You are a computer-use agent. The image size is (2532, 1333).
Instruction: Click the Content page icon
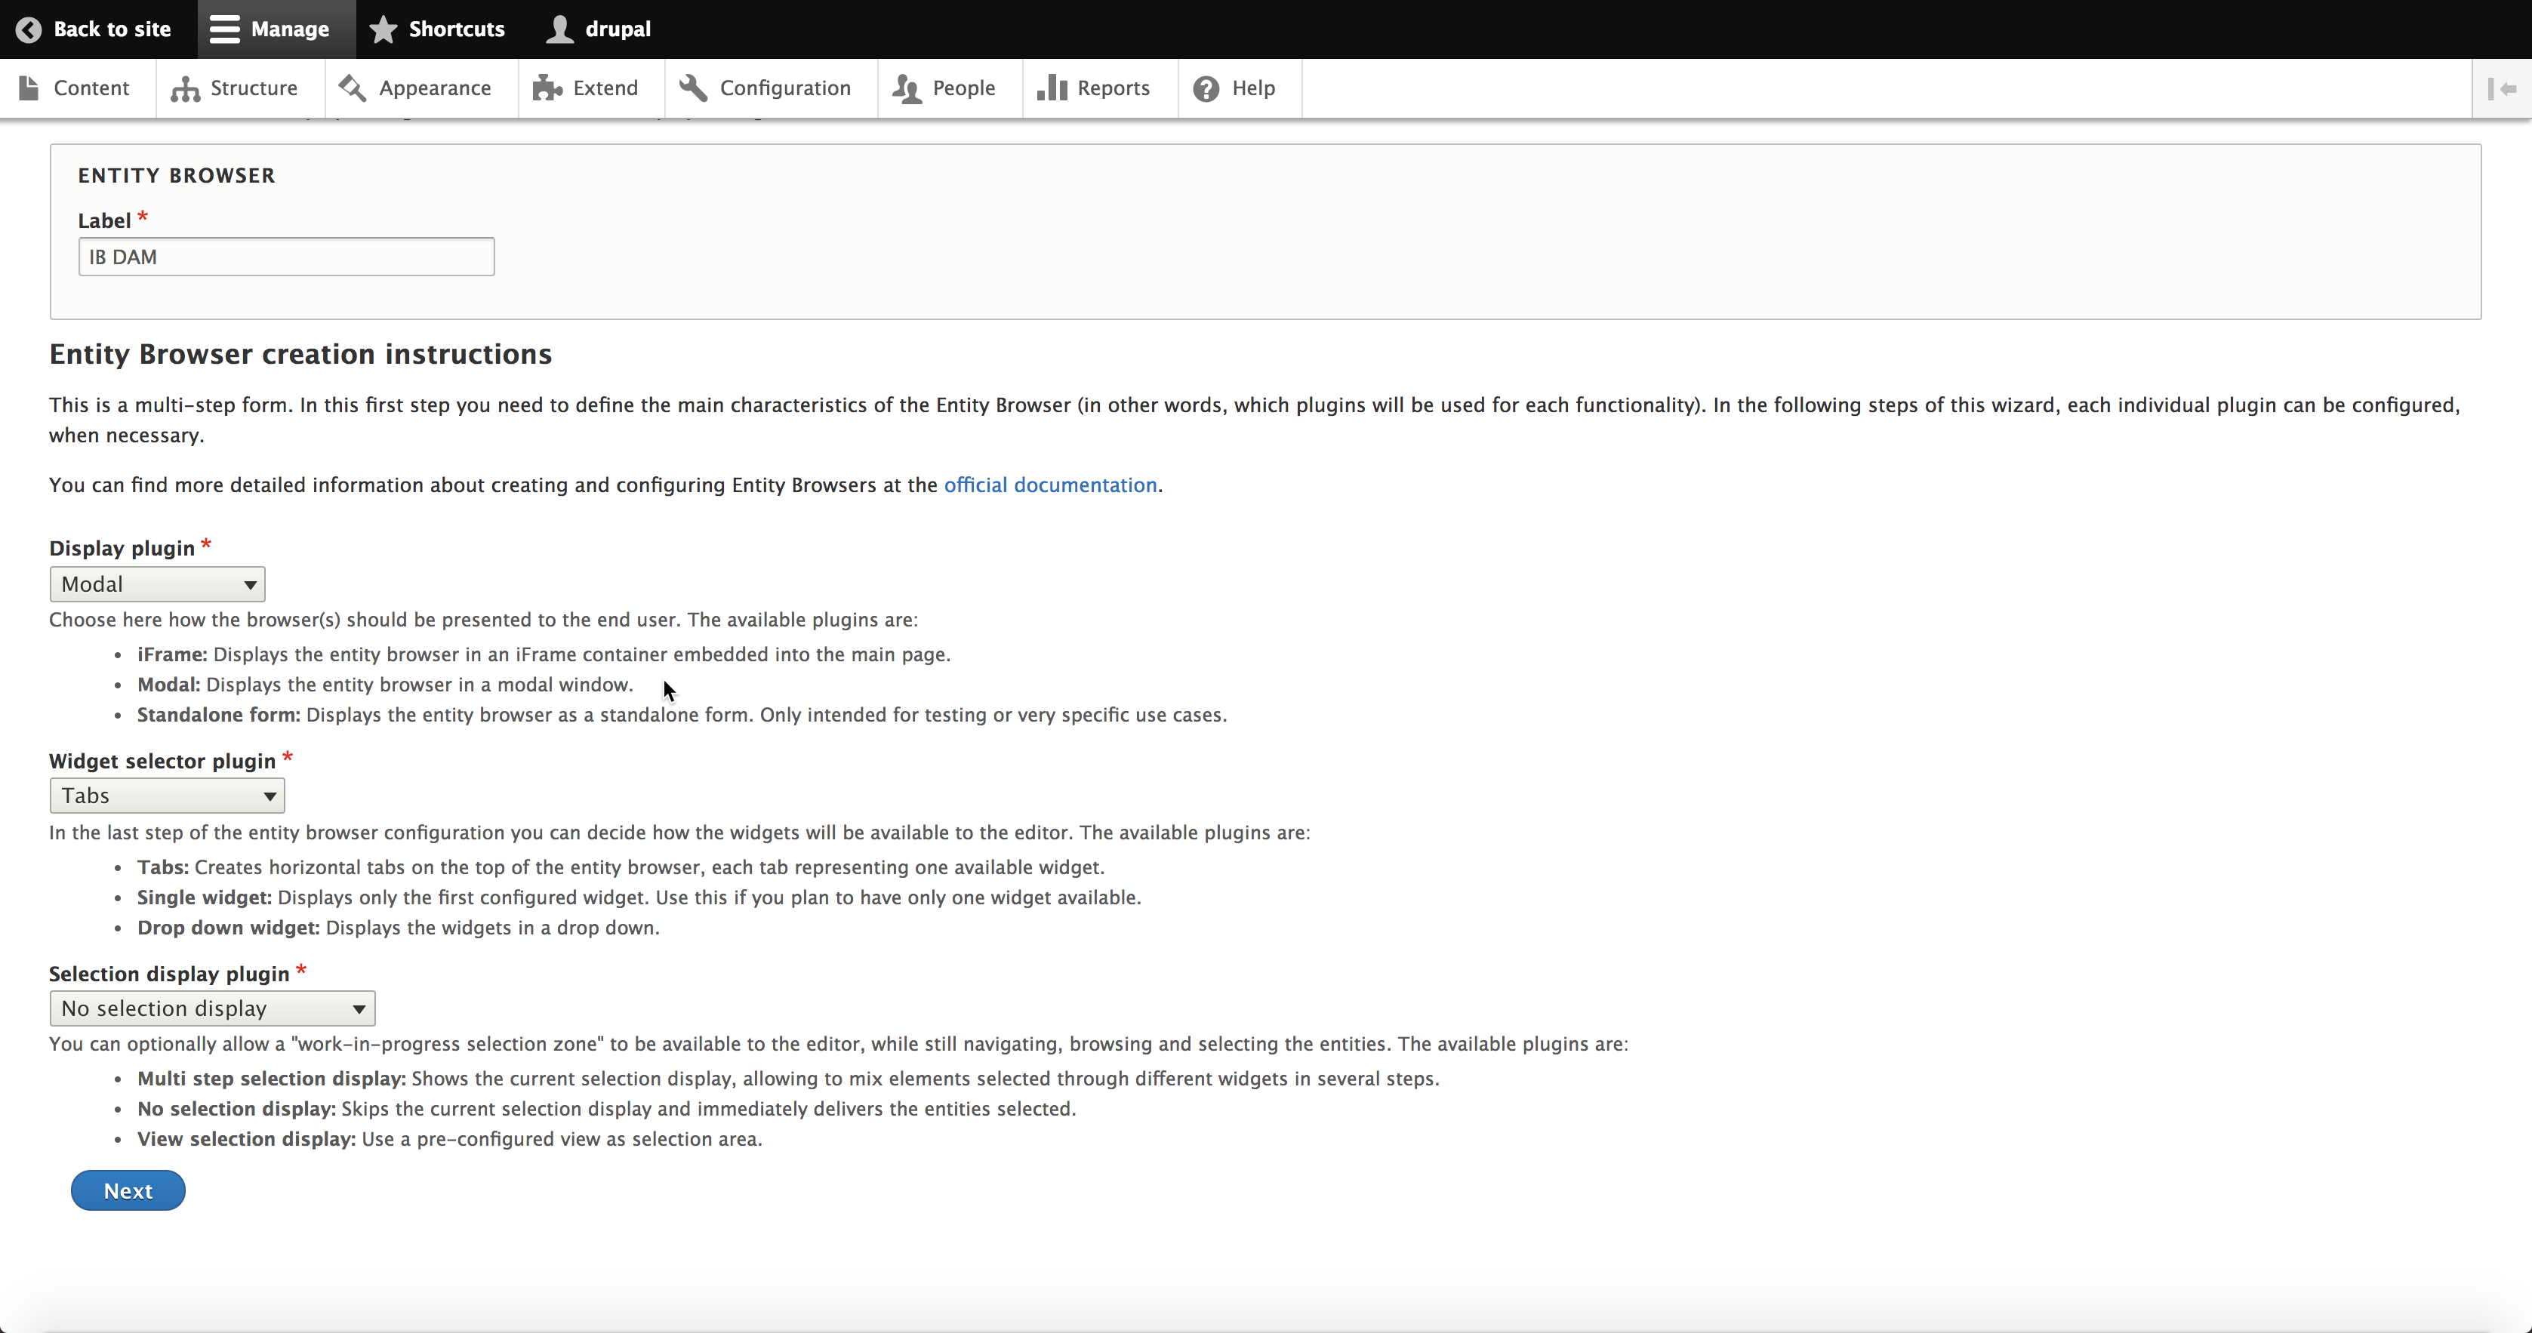pos(29,88)
